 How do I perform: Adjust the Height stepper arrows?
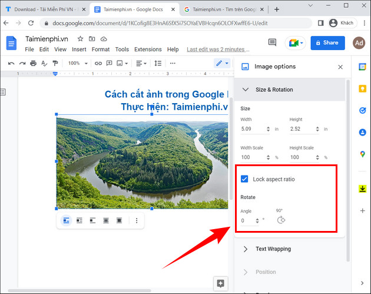coord(317,129)
